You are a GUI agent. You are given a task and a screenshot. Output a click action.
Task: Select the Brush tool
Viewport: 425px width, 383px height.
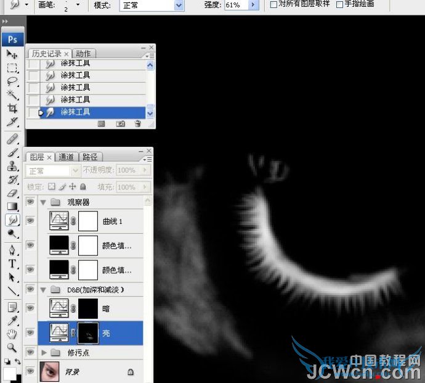coord(12,153)
